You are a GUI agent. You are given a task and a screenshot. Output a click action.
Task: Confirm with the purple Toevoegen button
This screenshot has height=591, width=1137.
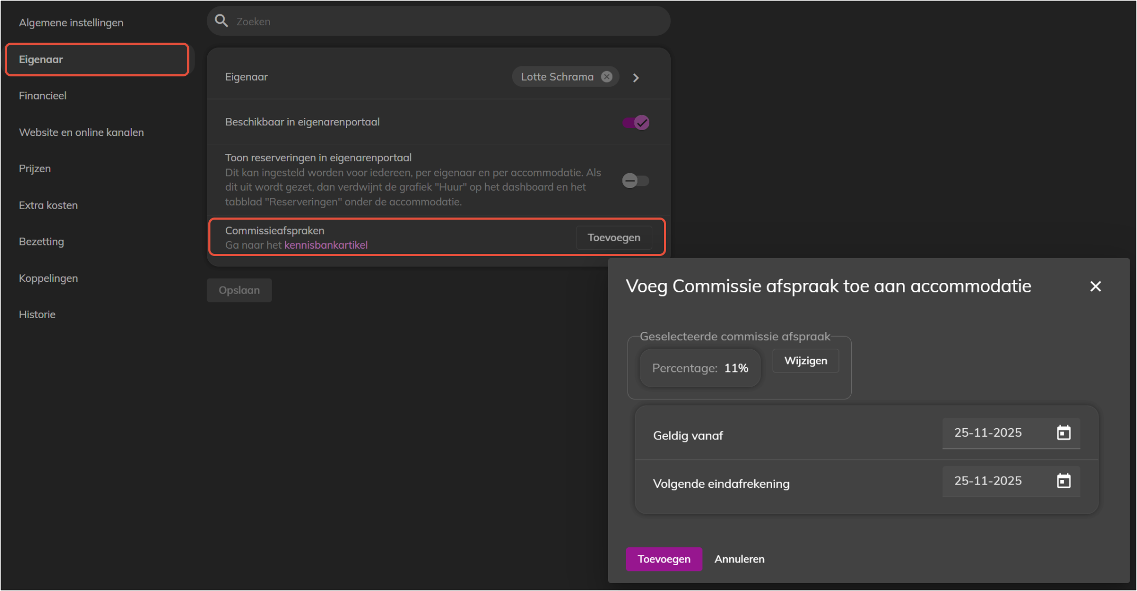663,559
